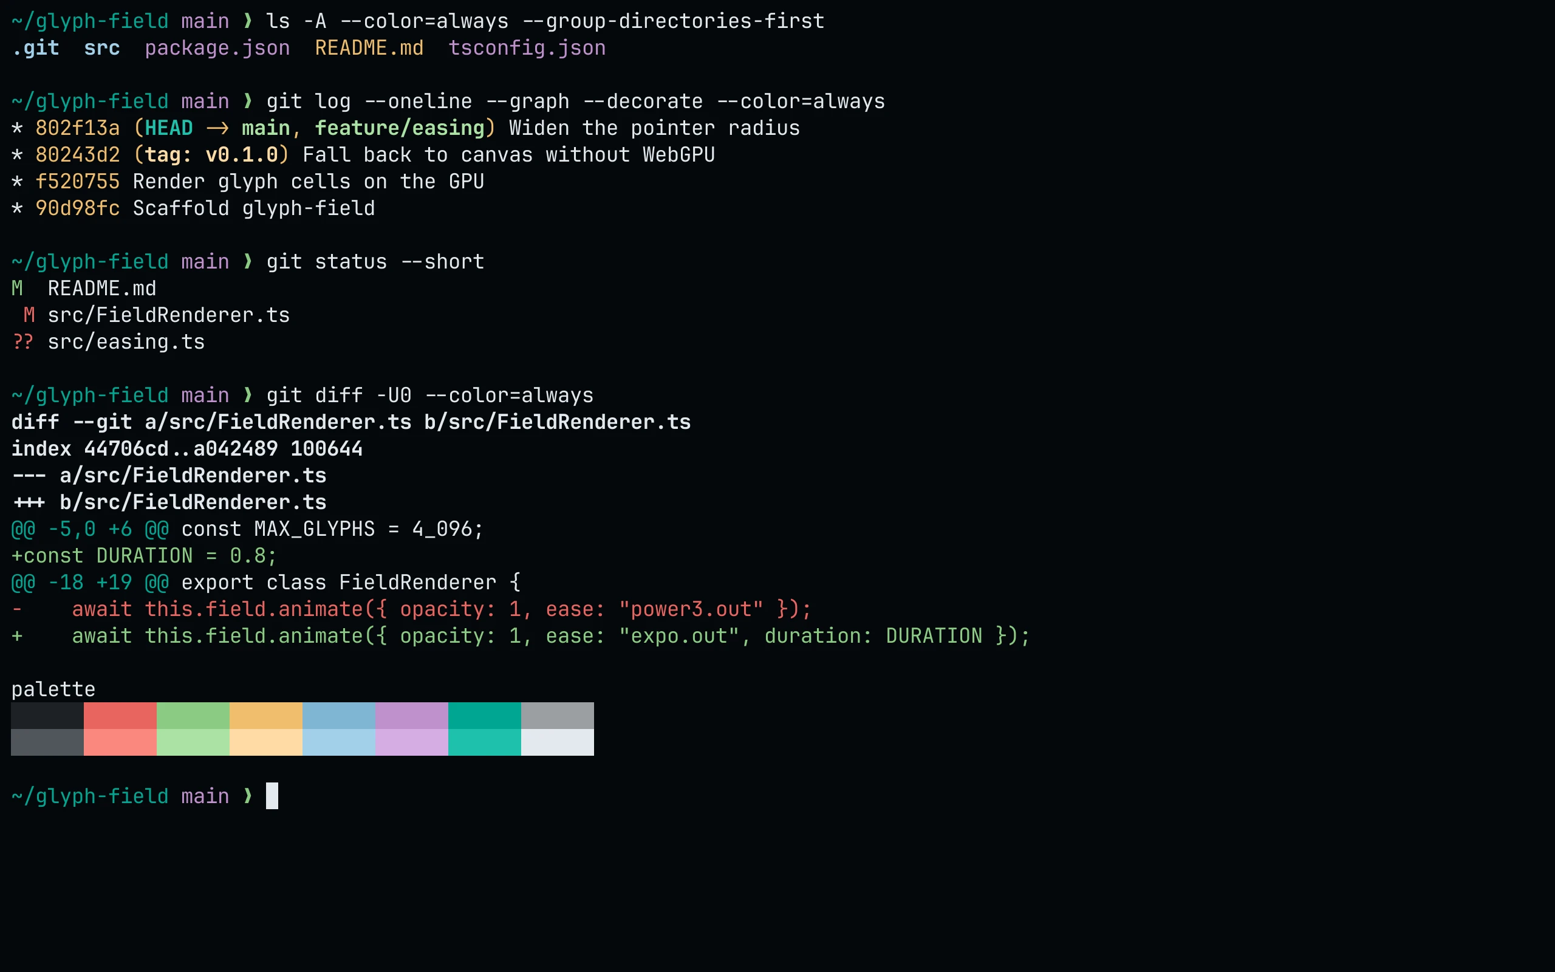This screenshot has width=1555, height=972.
Task: Pick the pale peach swatch in bottom palette row
Action: pyautogui.click(x=266, y=742)
